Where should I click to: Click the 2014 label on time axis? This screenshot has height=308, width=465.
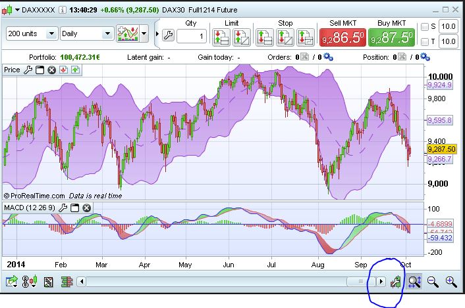(16, 264)
